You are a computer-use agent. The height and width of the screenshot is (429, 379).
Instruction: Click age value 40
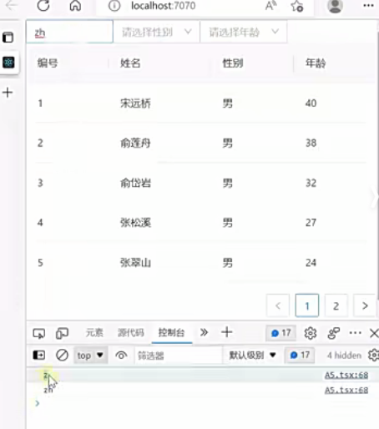pyautogui.click(x=311, y=103)
